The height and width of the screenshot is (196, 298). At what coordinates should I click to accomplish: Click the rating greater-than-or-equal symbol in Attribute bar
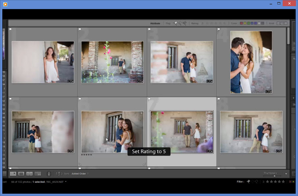202,23
